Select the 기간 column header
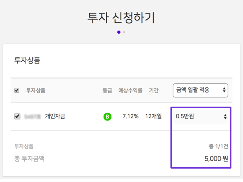The width and height of the screenshot is (243, 182). [x=154, y=90]
